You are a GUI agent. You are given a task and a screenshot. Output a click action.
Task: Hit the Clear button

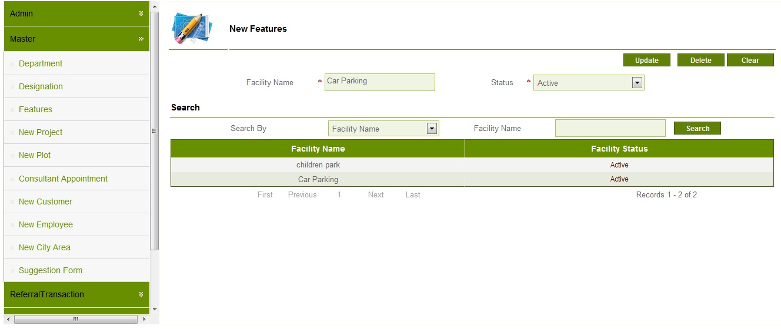pyautogui.click(x=750, y=61)
